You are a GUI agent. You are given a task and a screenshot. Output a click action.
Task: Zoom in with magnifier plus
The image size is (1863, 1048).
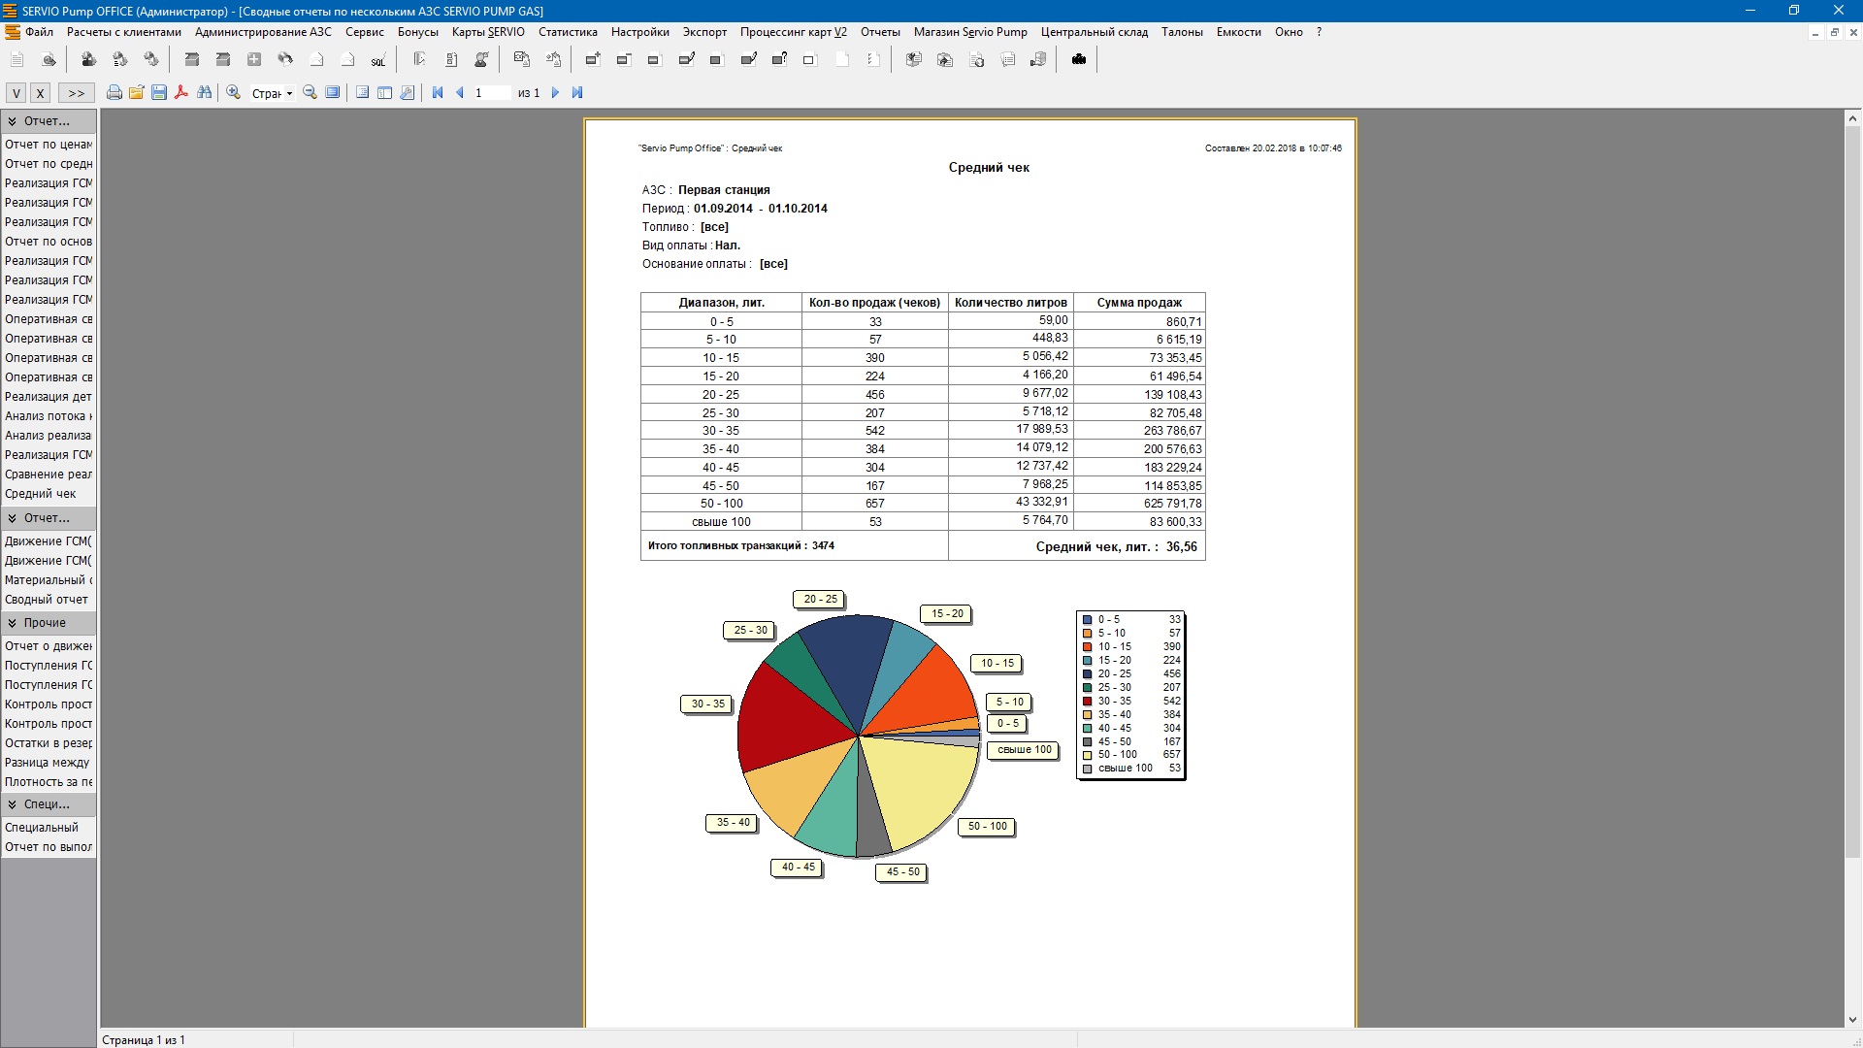point(234,93)
